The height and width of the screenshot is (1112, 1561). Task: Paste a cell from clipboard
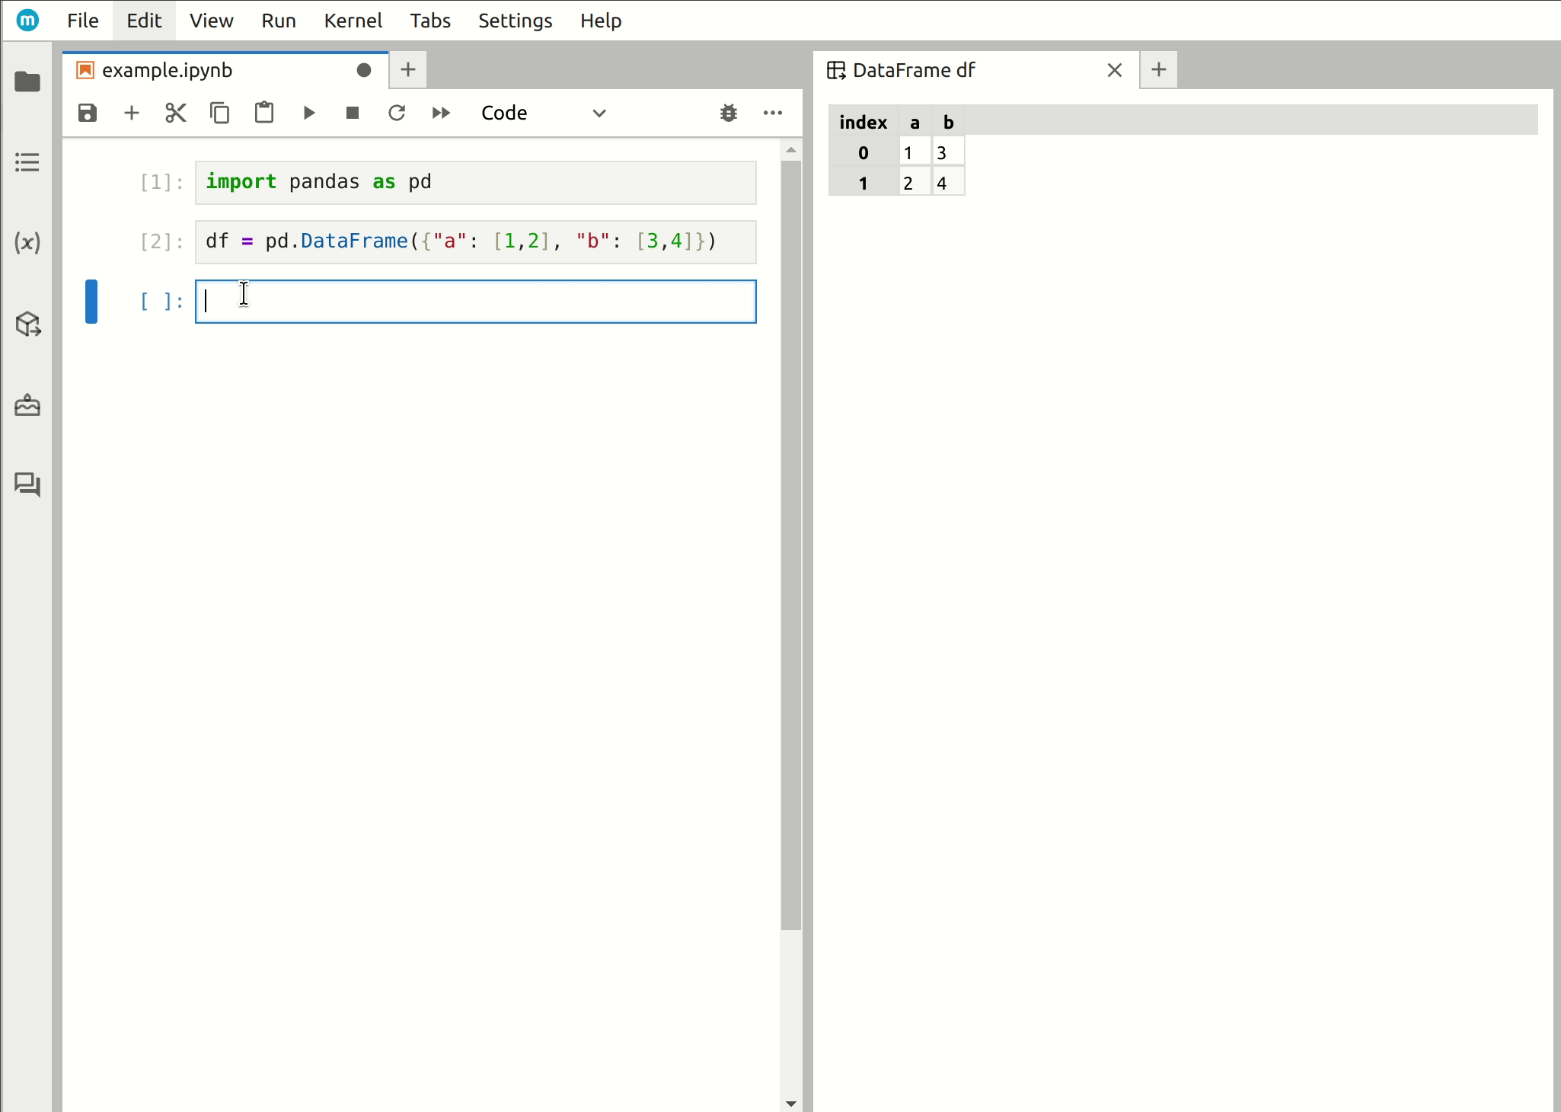[263, 113]
